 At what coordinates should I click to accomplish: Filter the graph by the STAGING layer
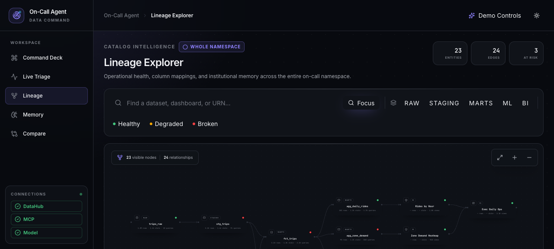[444, 103]
